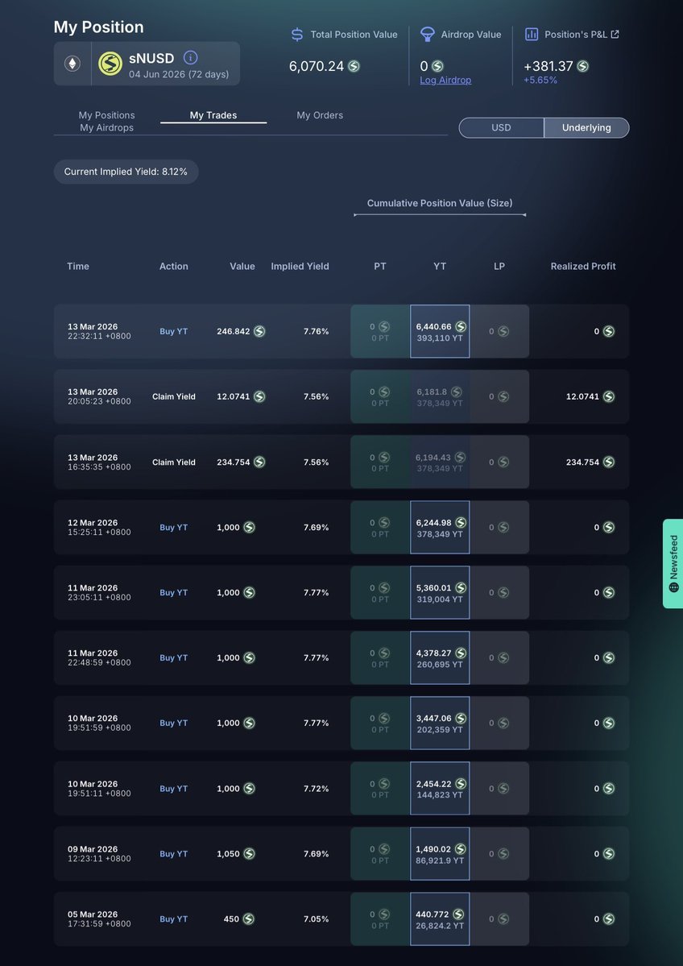Click token icon next to 246.842 value
This screenshot has width=683, height=966.
(x=259, y=331)
